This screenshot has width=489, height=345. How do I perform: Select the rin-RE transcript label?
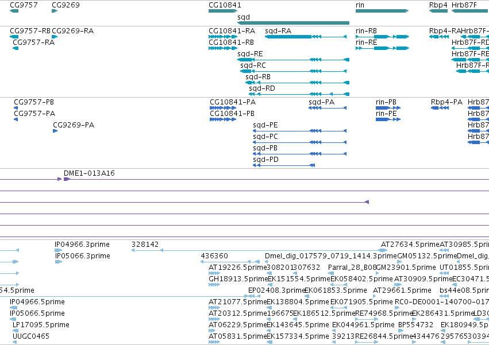[x=367, y=42]
